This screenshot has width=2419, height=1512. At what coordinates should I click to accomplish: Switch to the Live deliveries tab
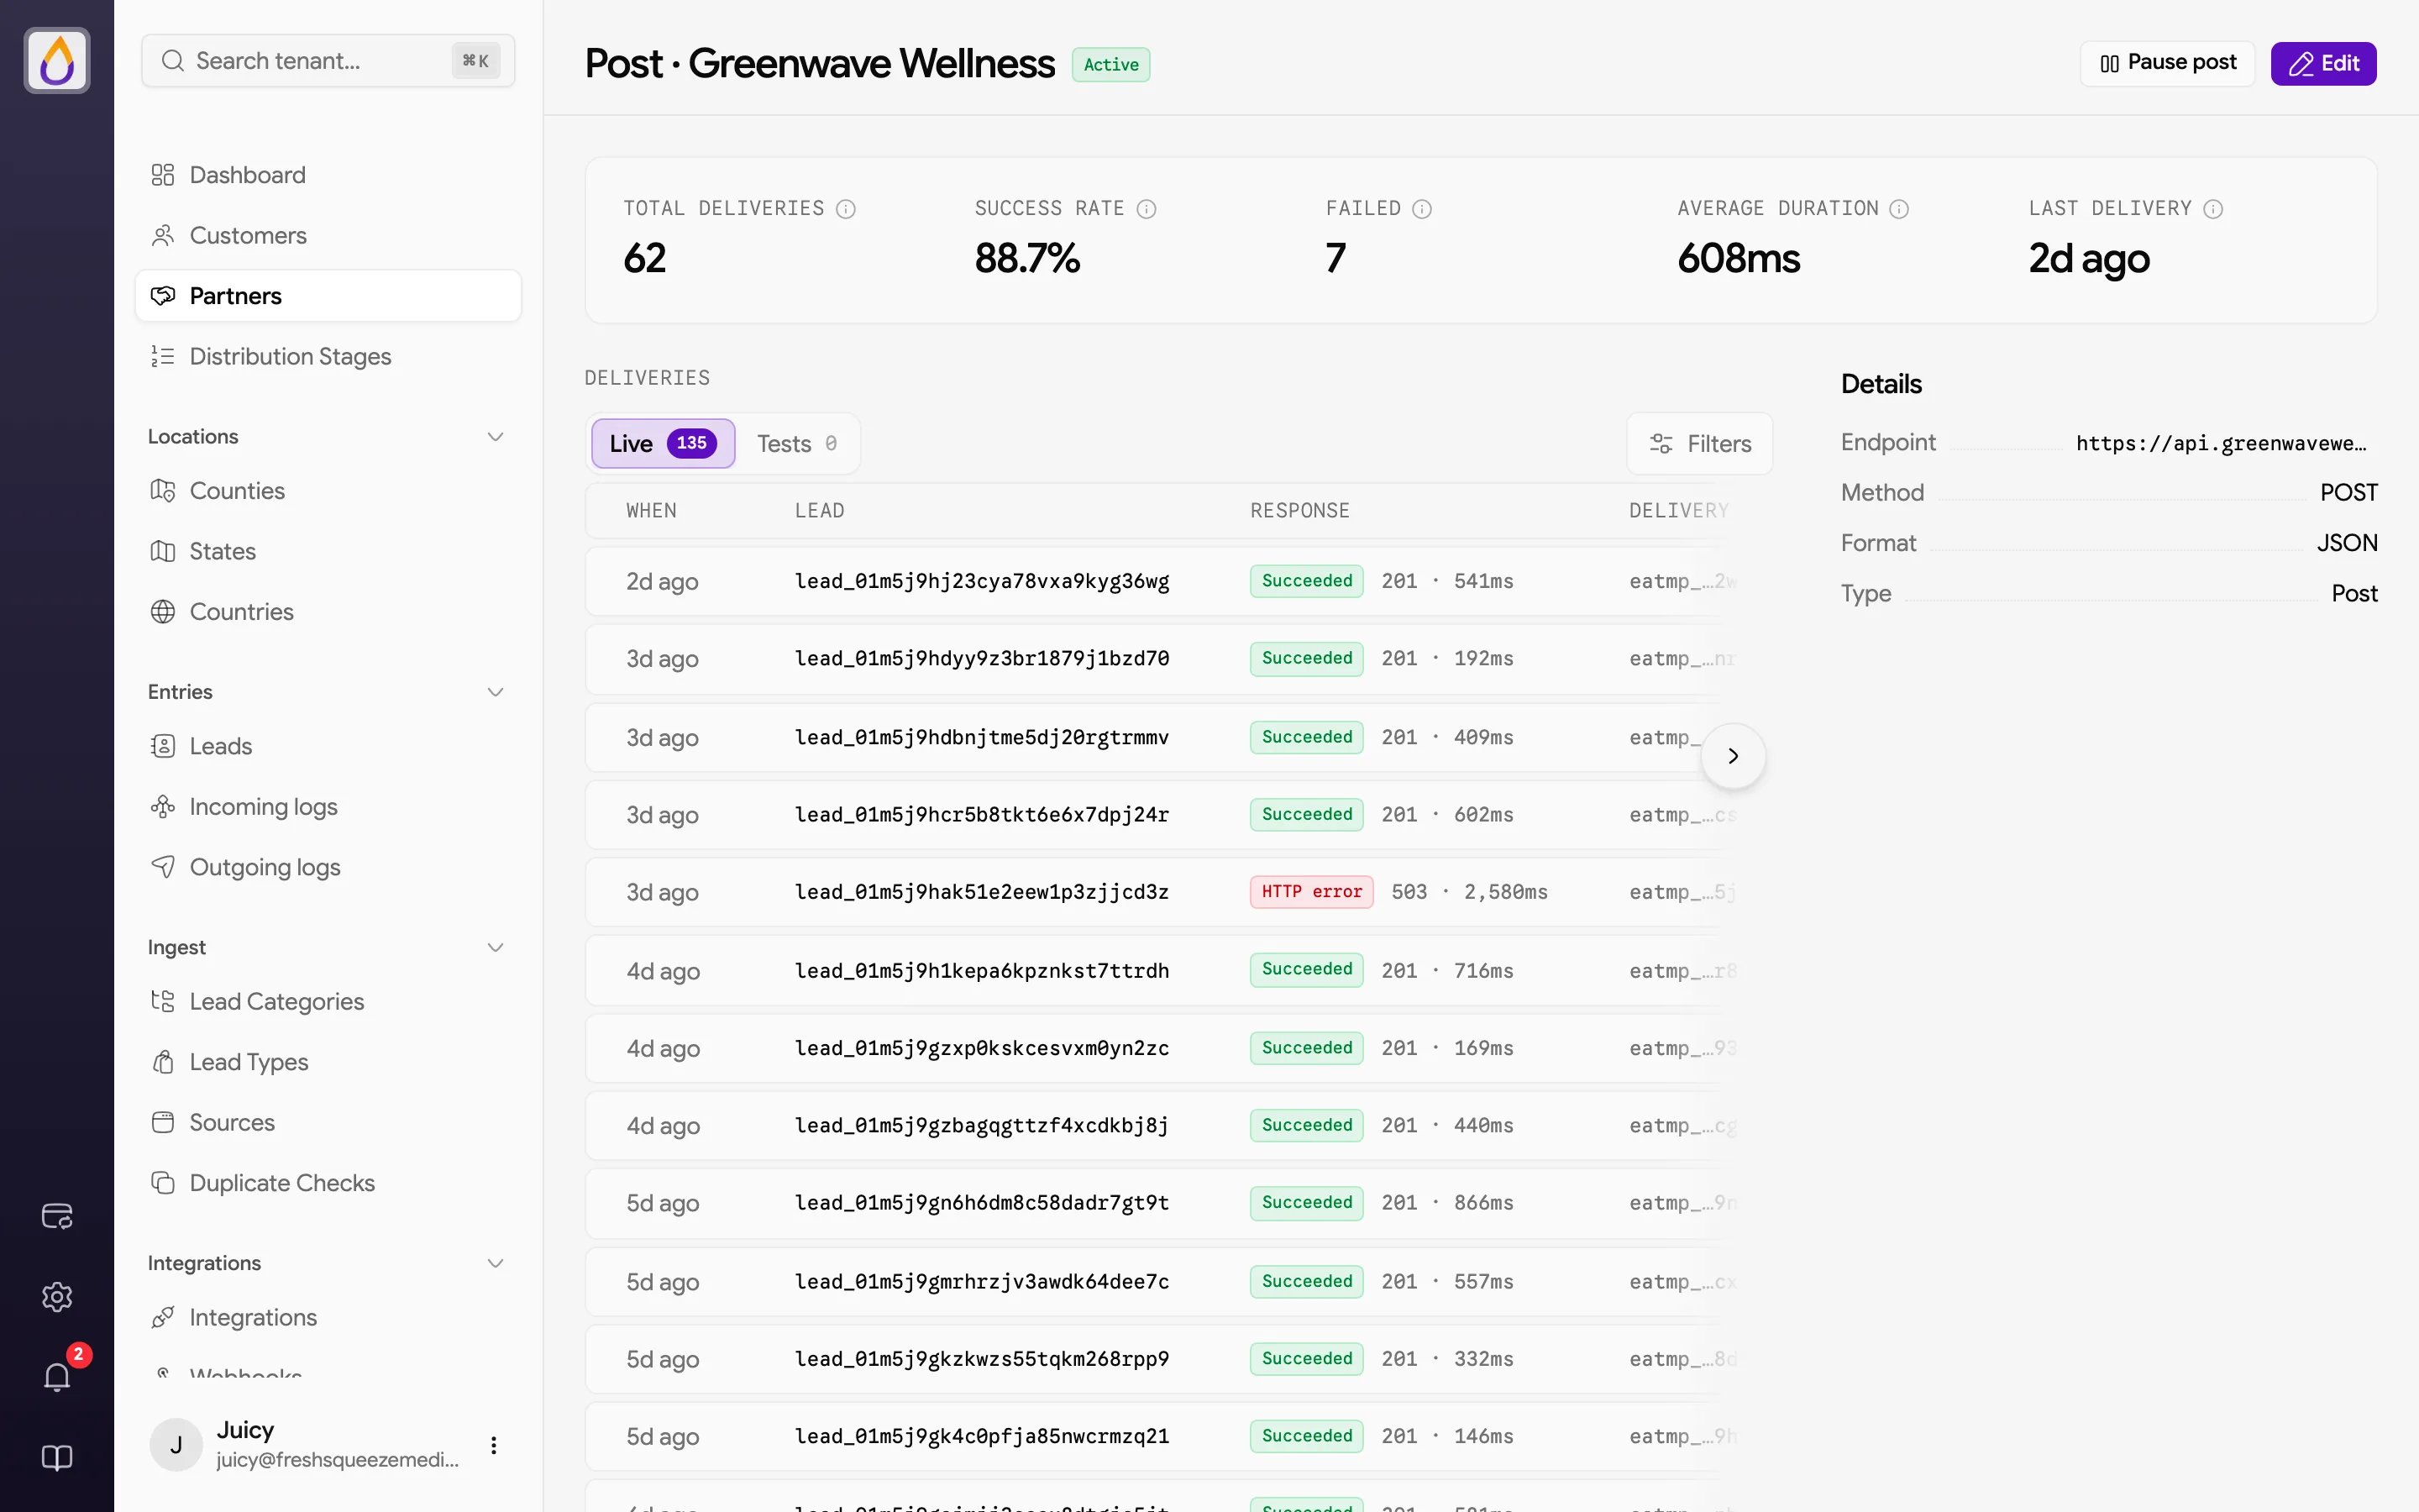pos(663,443)
